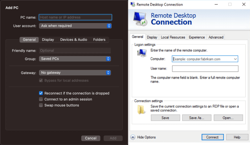Focus the PC name input field
Viewport: 250px width, 145px height.
click(75, 17)
